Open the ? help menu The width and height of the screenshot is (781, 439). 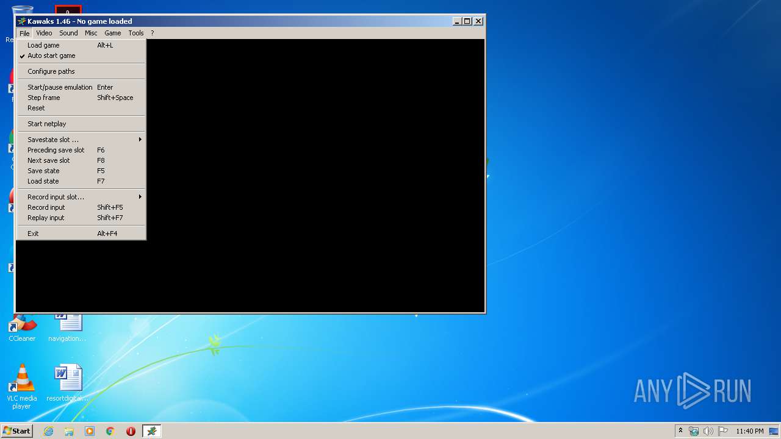[x=153, y=33]
